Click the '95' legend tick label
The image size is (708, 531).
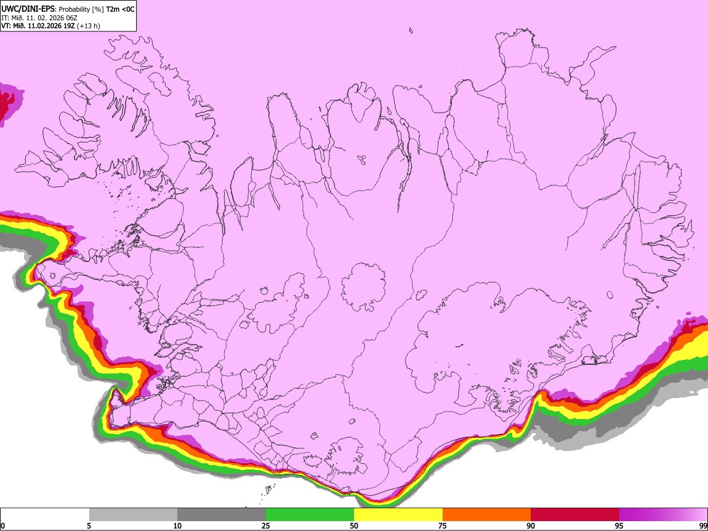point(619,525)
